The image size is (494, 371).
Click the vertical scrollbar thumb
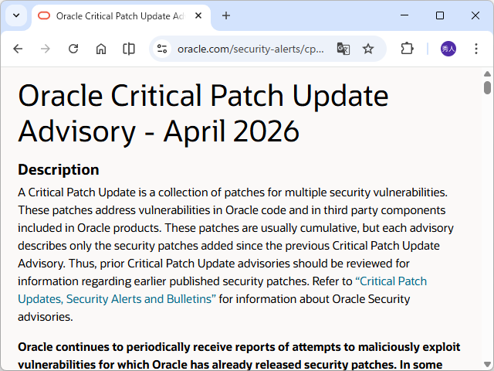tap(487, 87)
